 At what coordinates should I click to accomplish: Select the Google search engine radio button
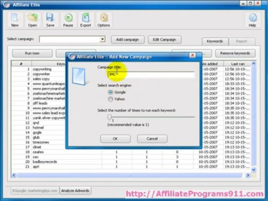tap(111, 92)
